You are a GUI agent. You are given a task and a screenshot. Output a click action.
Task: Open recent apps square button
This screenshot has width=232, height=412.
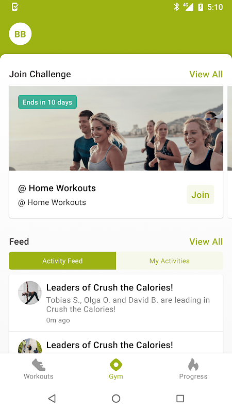(x=180, y=399)
